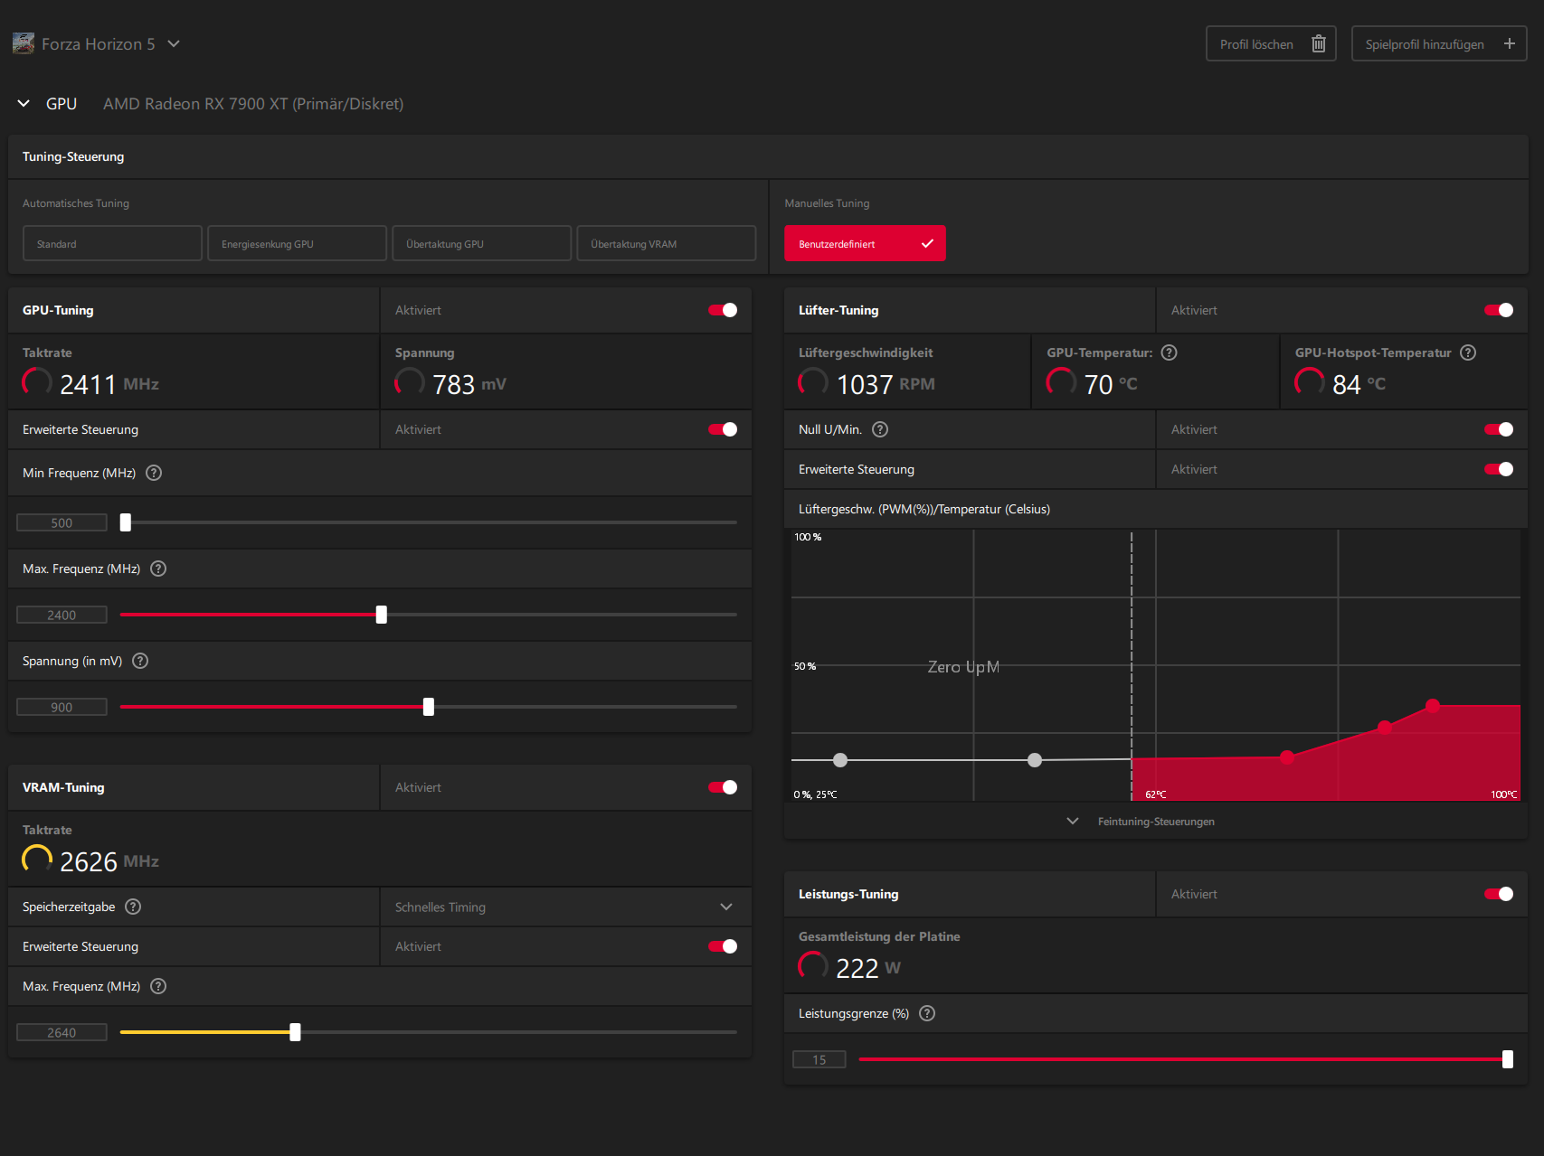Select the Übertaktung VRAM preset

point(666,243)
